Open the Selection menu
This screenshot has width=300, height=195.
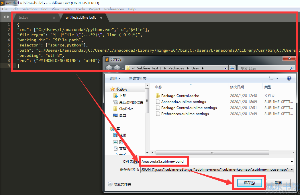(29, 9)
